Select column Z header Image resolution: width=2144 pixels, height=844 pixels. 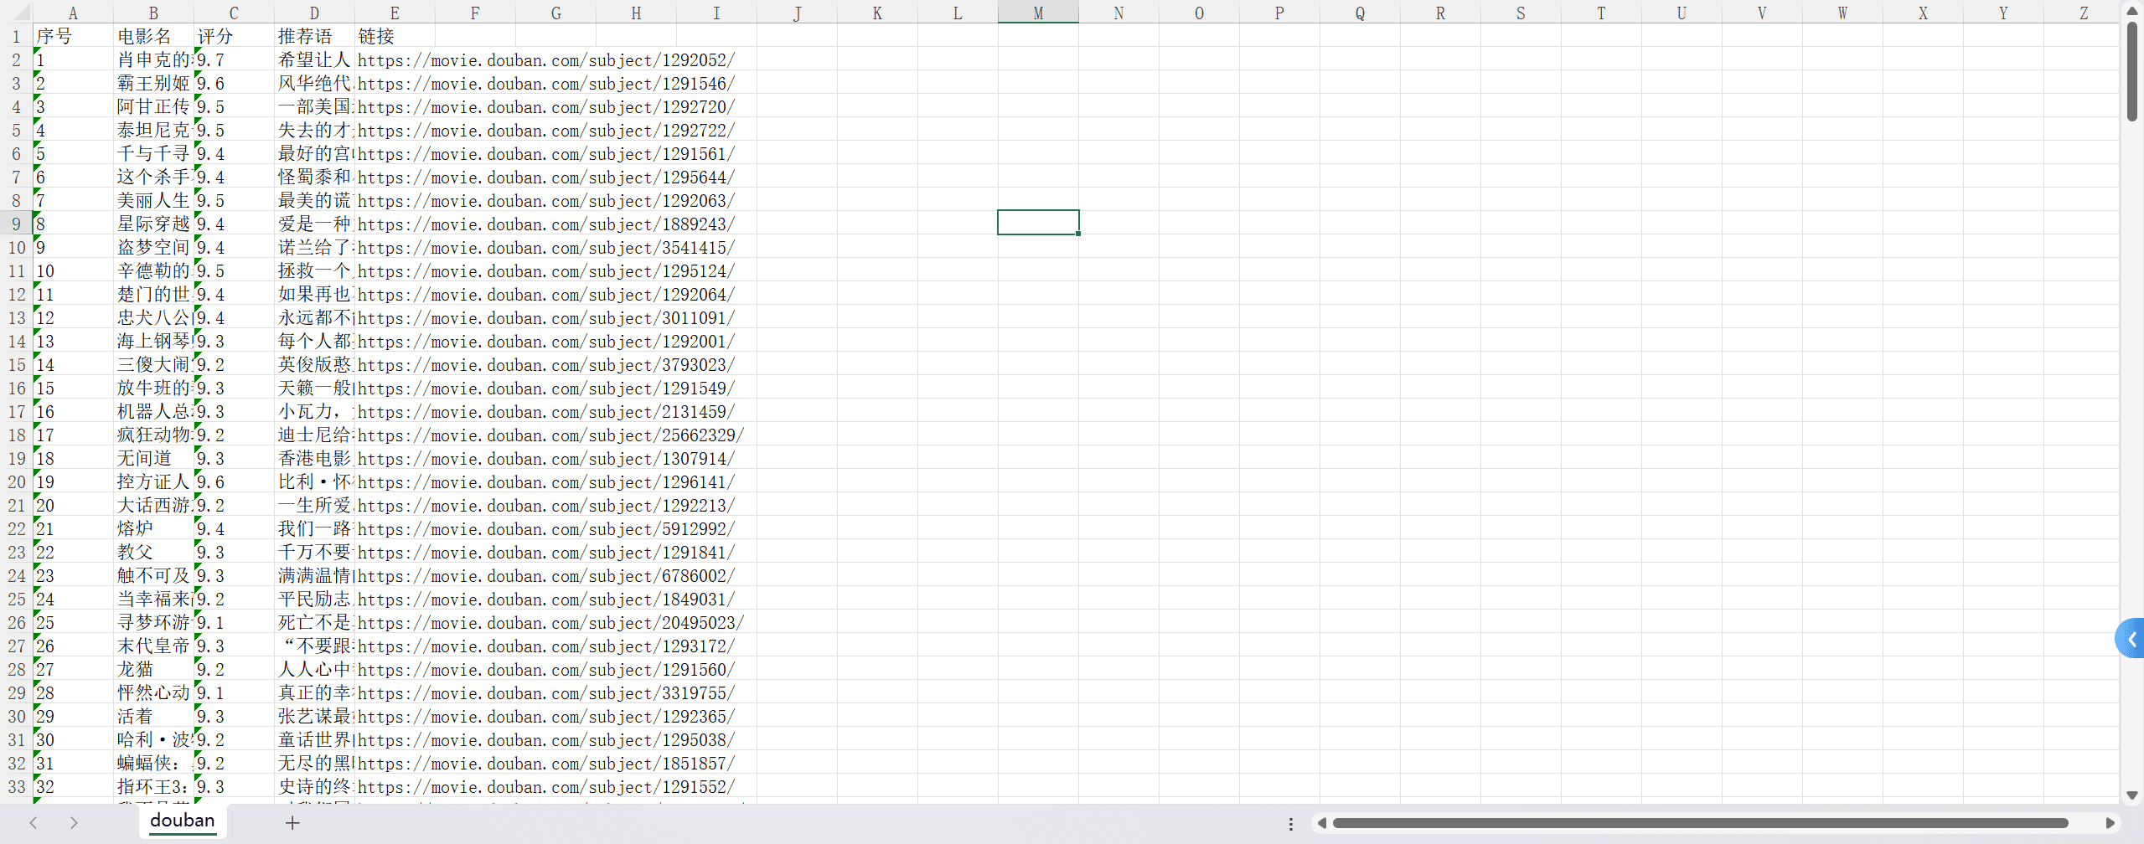[2084, 13]
